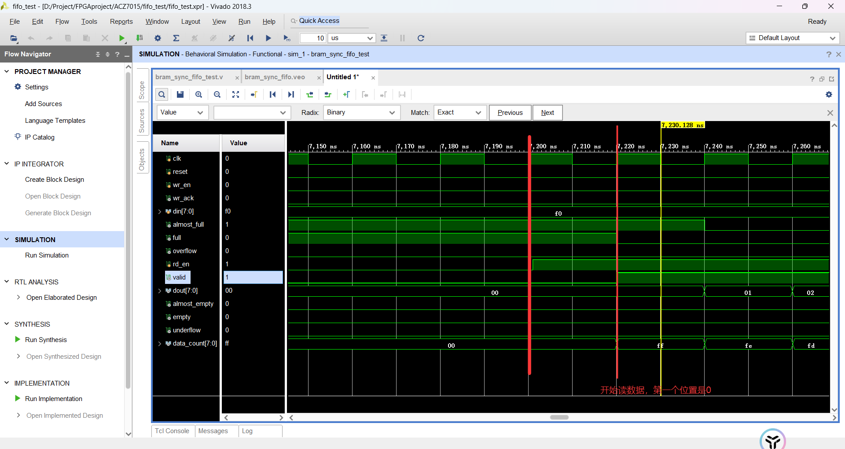Collapse the IP INTEGRATOR section
The height and width of the screenshot is (449, 845).
(7, 164)
